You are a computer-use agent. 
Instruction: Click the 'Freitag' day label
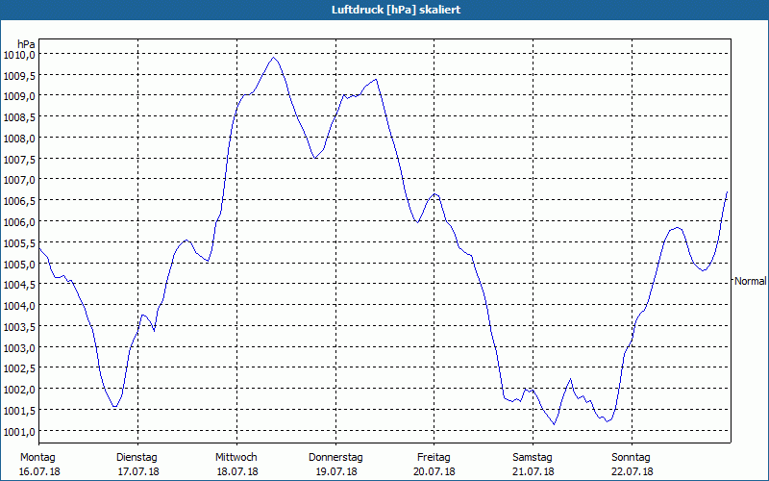(434, 457)
